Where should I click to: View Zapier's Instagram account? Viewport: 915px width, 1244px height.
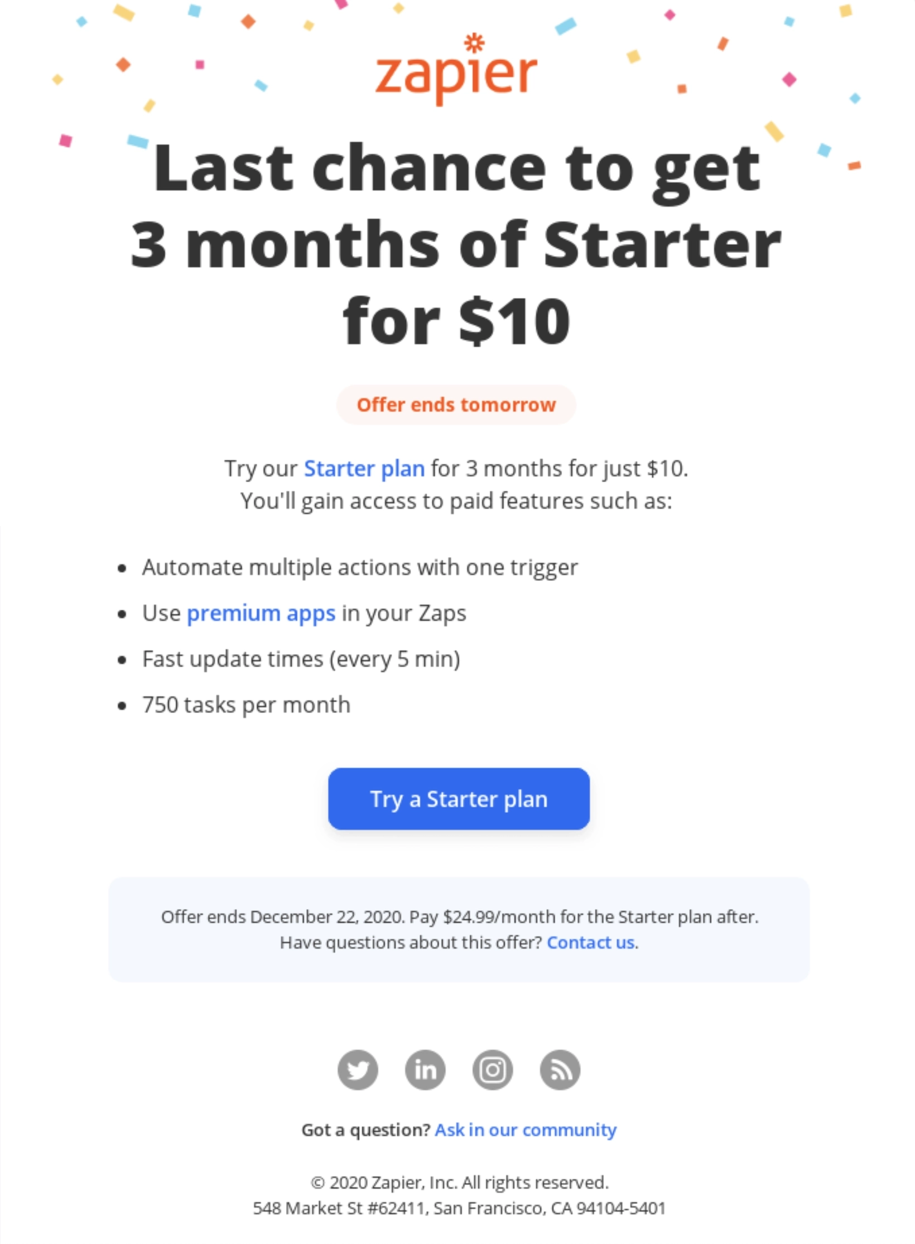tap(492, 1069)
